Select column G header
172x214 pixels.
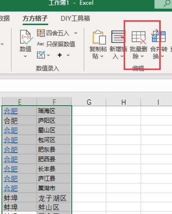[89, 102]
